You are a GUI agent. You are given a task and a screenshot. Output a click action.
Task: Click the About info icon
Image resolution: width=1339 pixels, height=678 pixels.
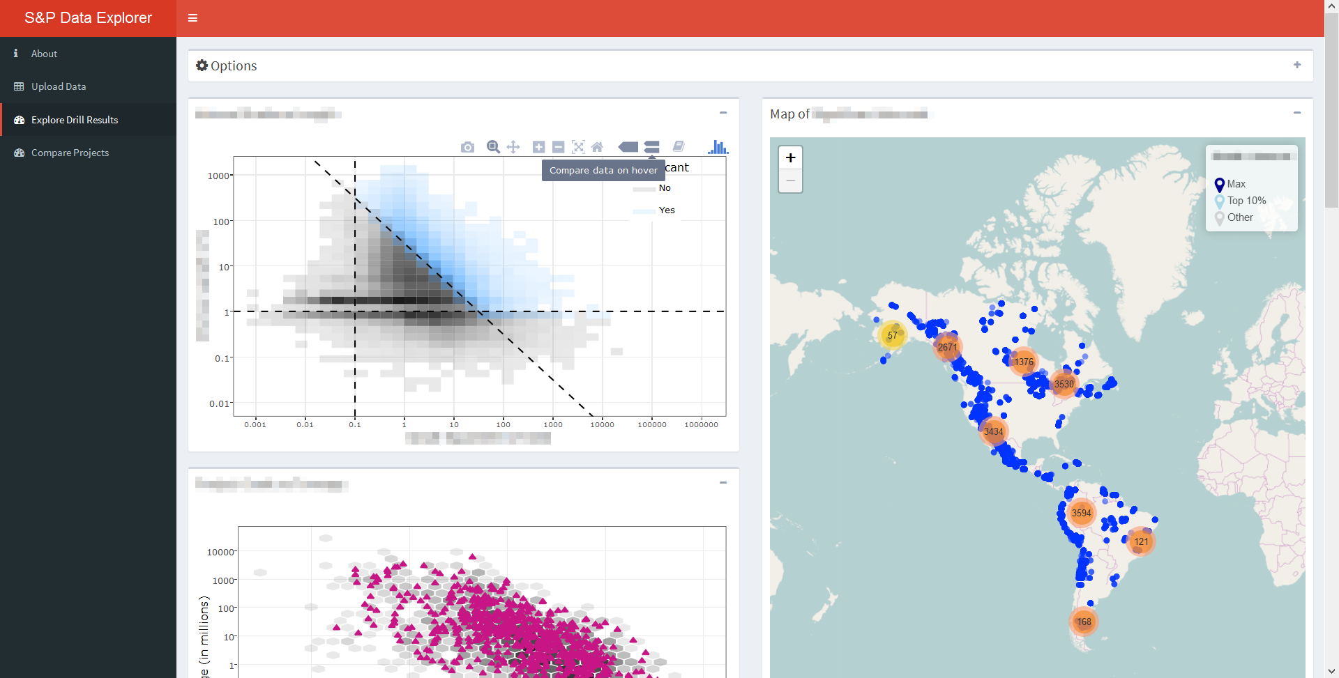click(16, 53)
